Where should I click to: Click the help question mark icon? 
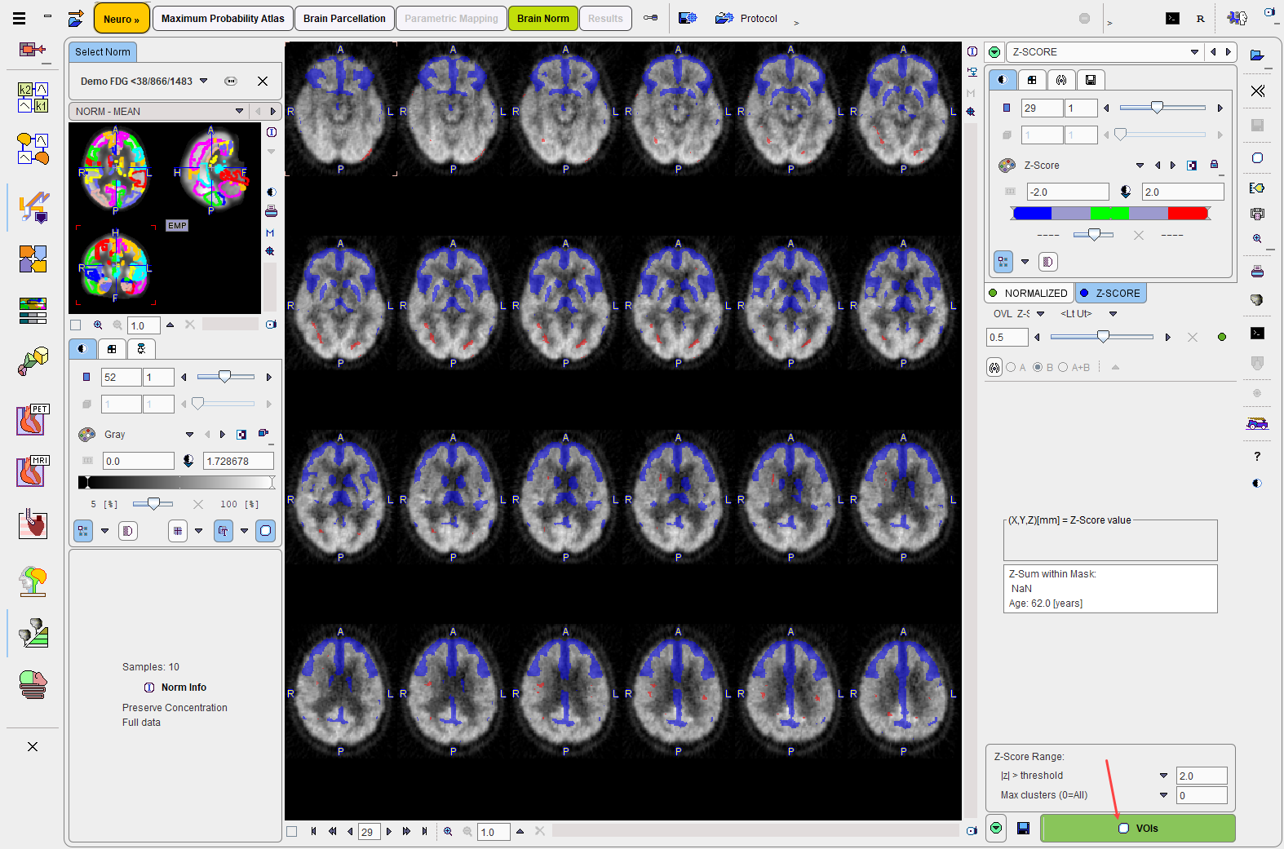(1257, 456)
